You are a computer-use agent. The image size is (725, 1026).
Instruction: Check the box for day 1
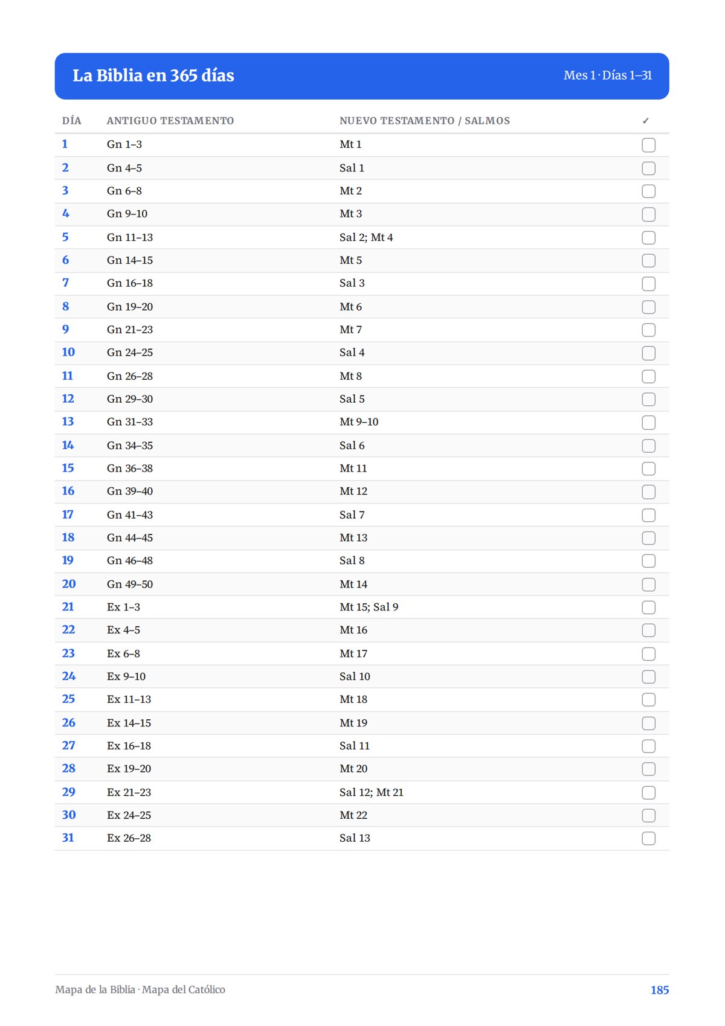click(x=648, y=145)
